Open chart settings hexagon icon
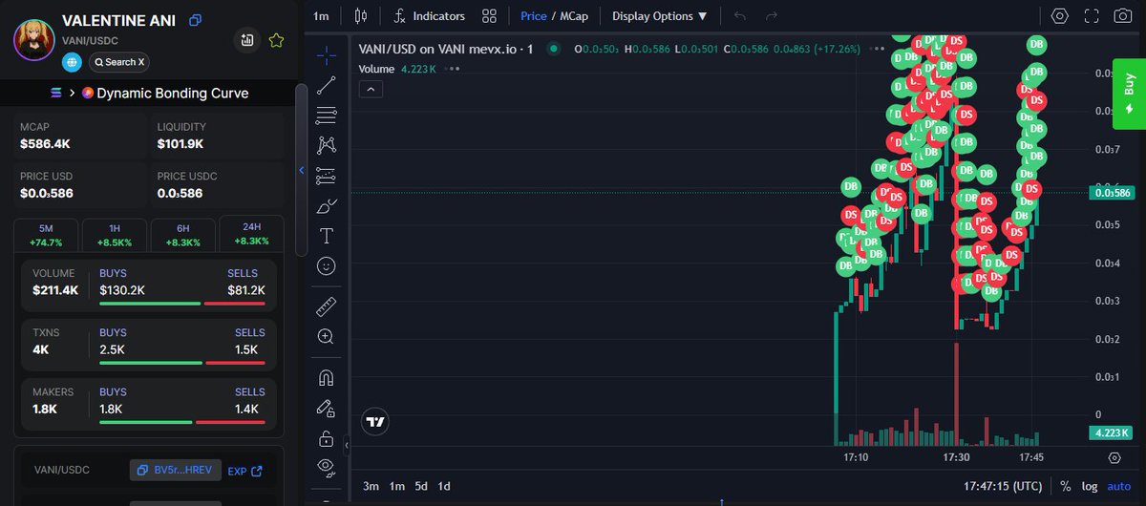Viewport: 1146px width, 506px height. click(x=1059, y=16)
